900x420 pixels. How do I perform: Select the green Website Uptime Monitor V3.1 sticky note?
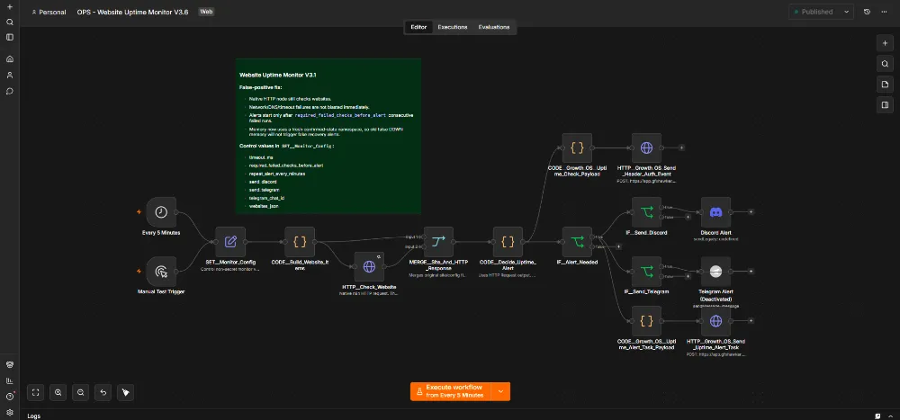coord(328,136)
